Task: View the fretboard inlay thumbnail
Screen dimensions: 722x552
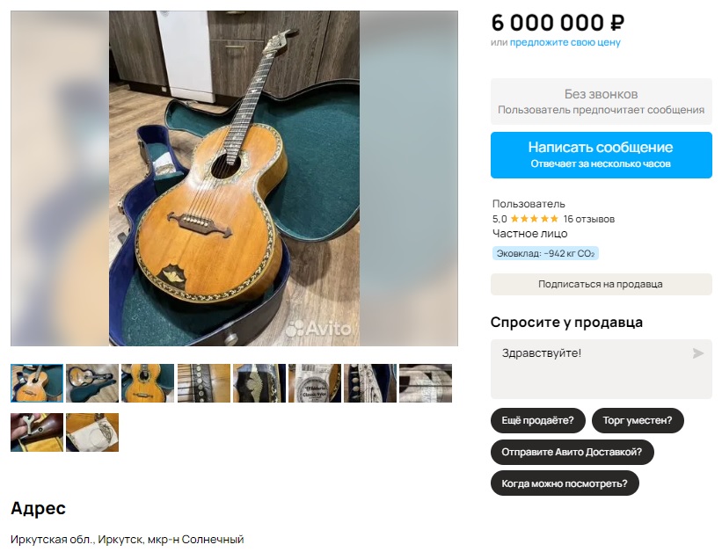Action: (x=203, y=383)
